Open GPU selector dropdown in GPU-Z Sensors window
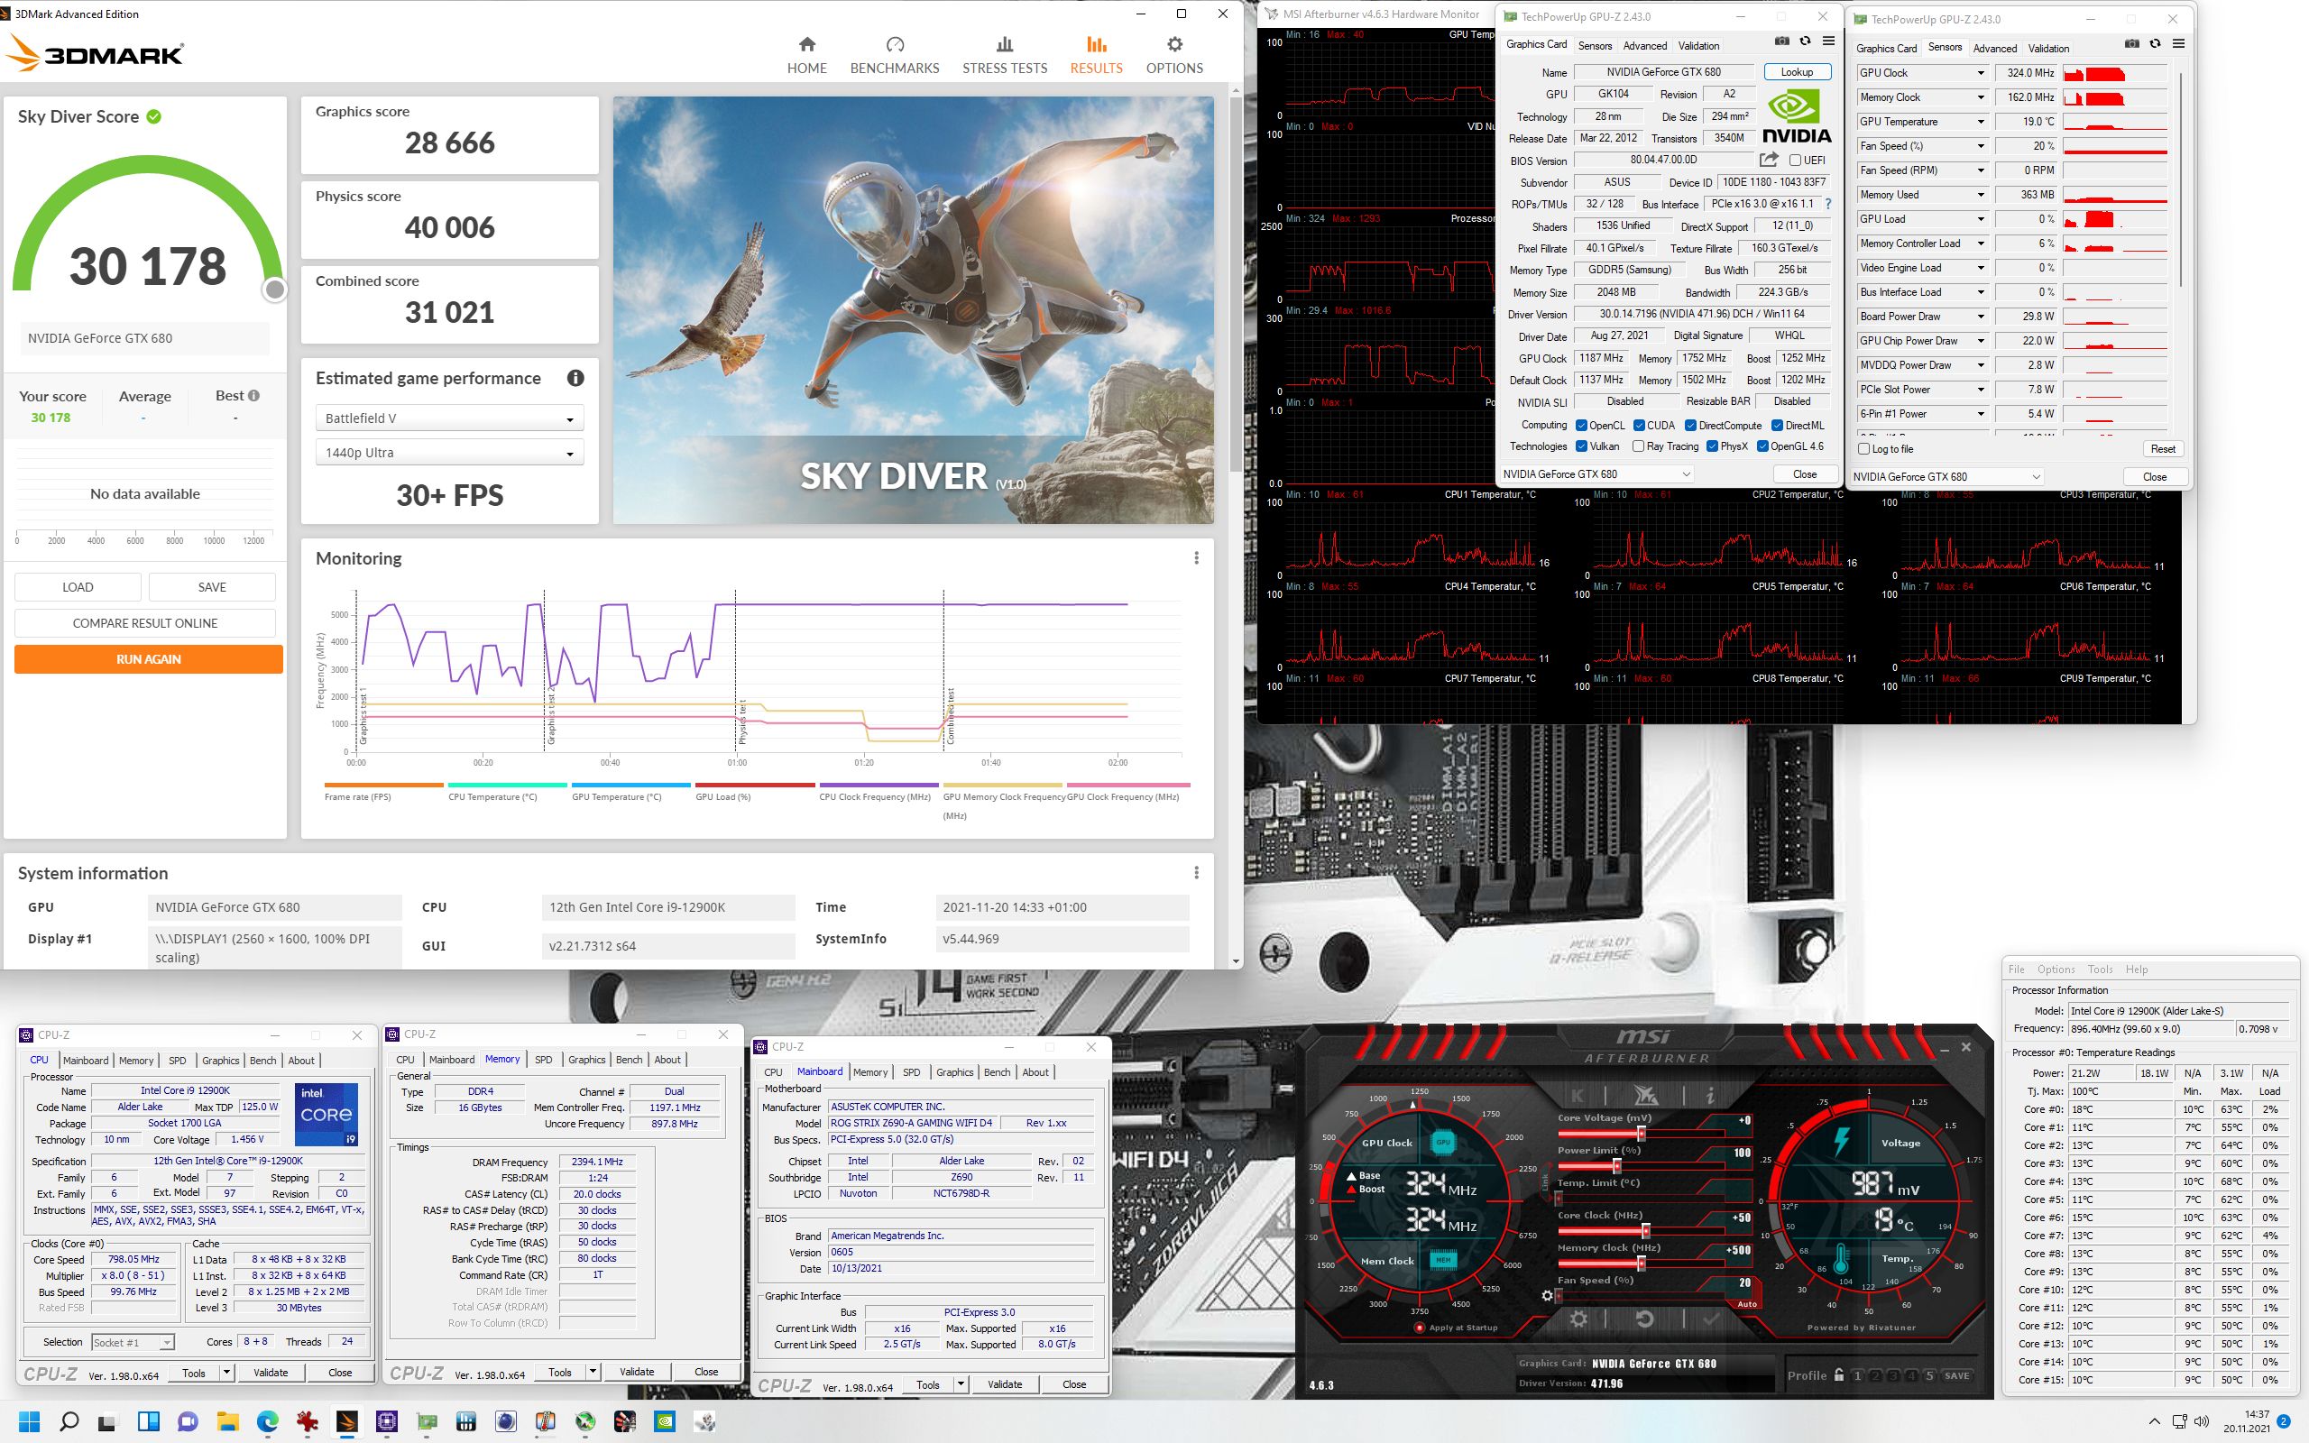The width and height of the screenshot is (2309, 1443). (x=1946, y=477)
